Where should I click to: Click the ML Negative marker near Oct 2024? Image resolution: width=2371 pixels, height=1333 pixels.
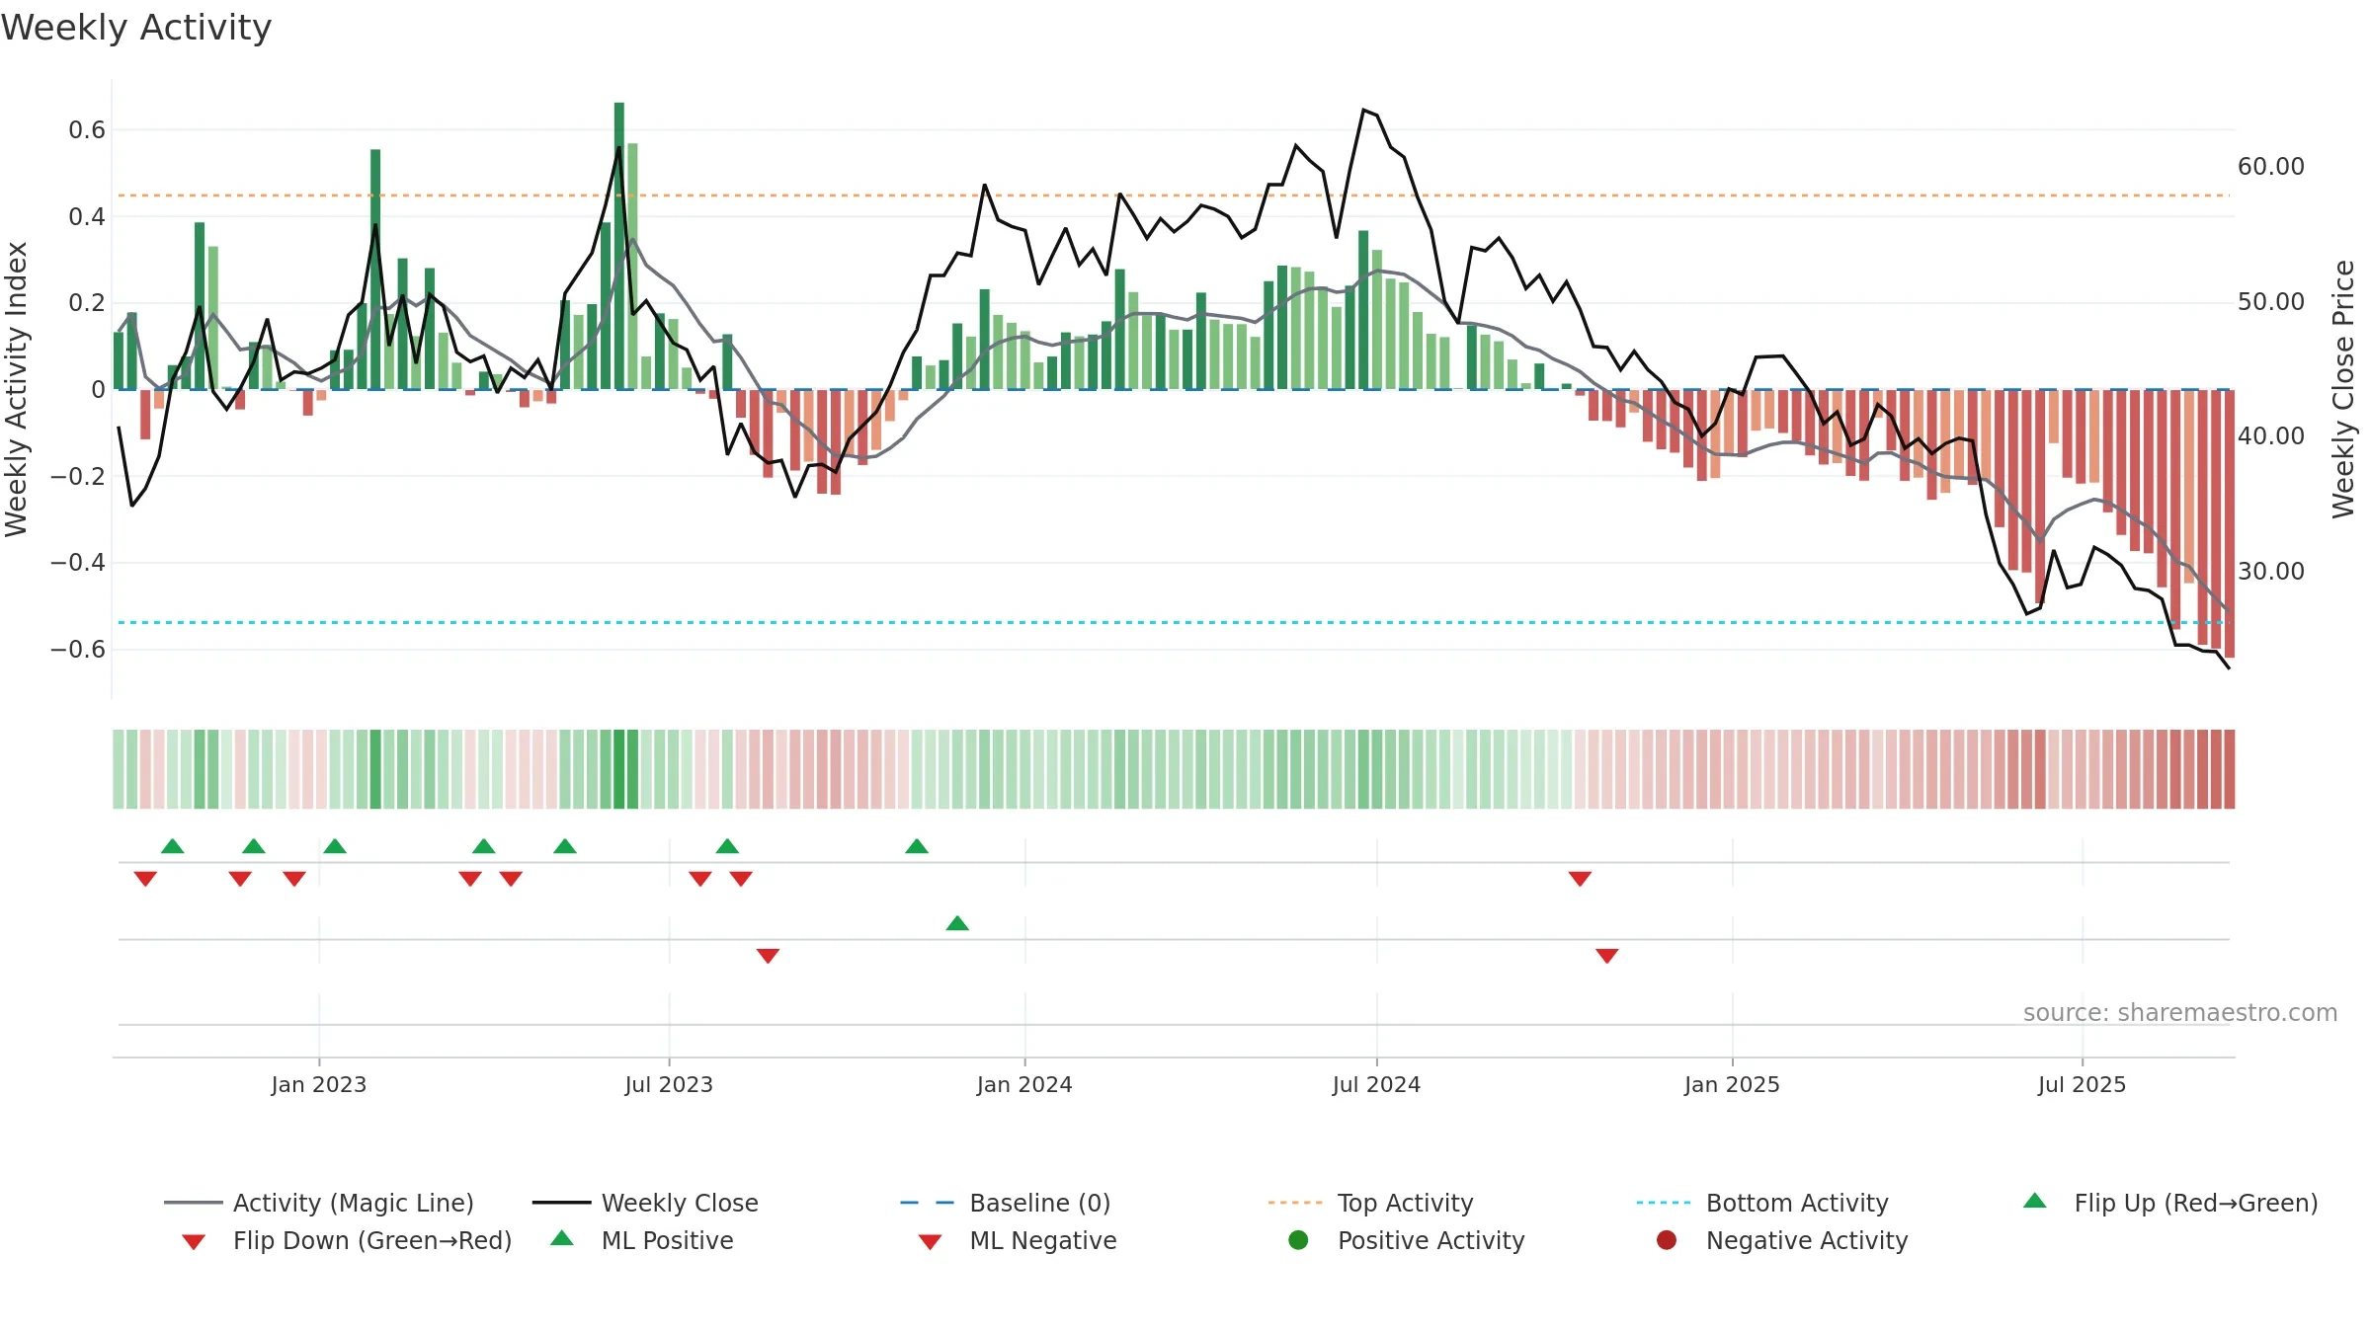[1607, 956]
